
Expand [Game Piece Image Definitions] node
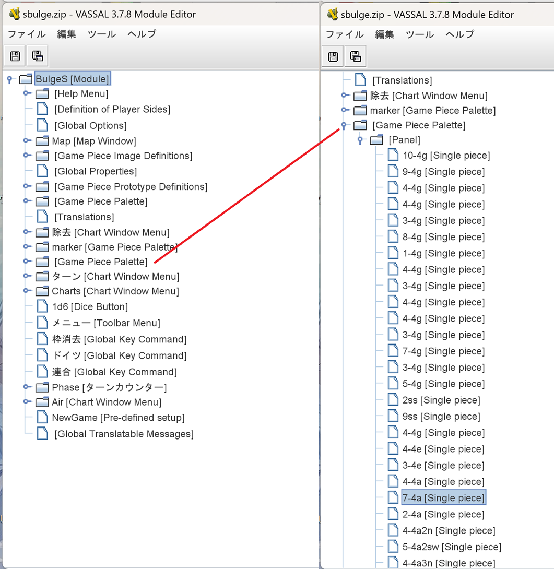[27, 156]
